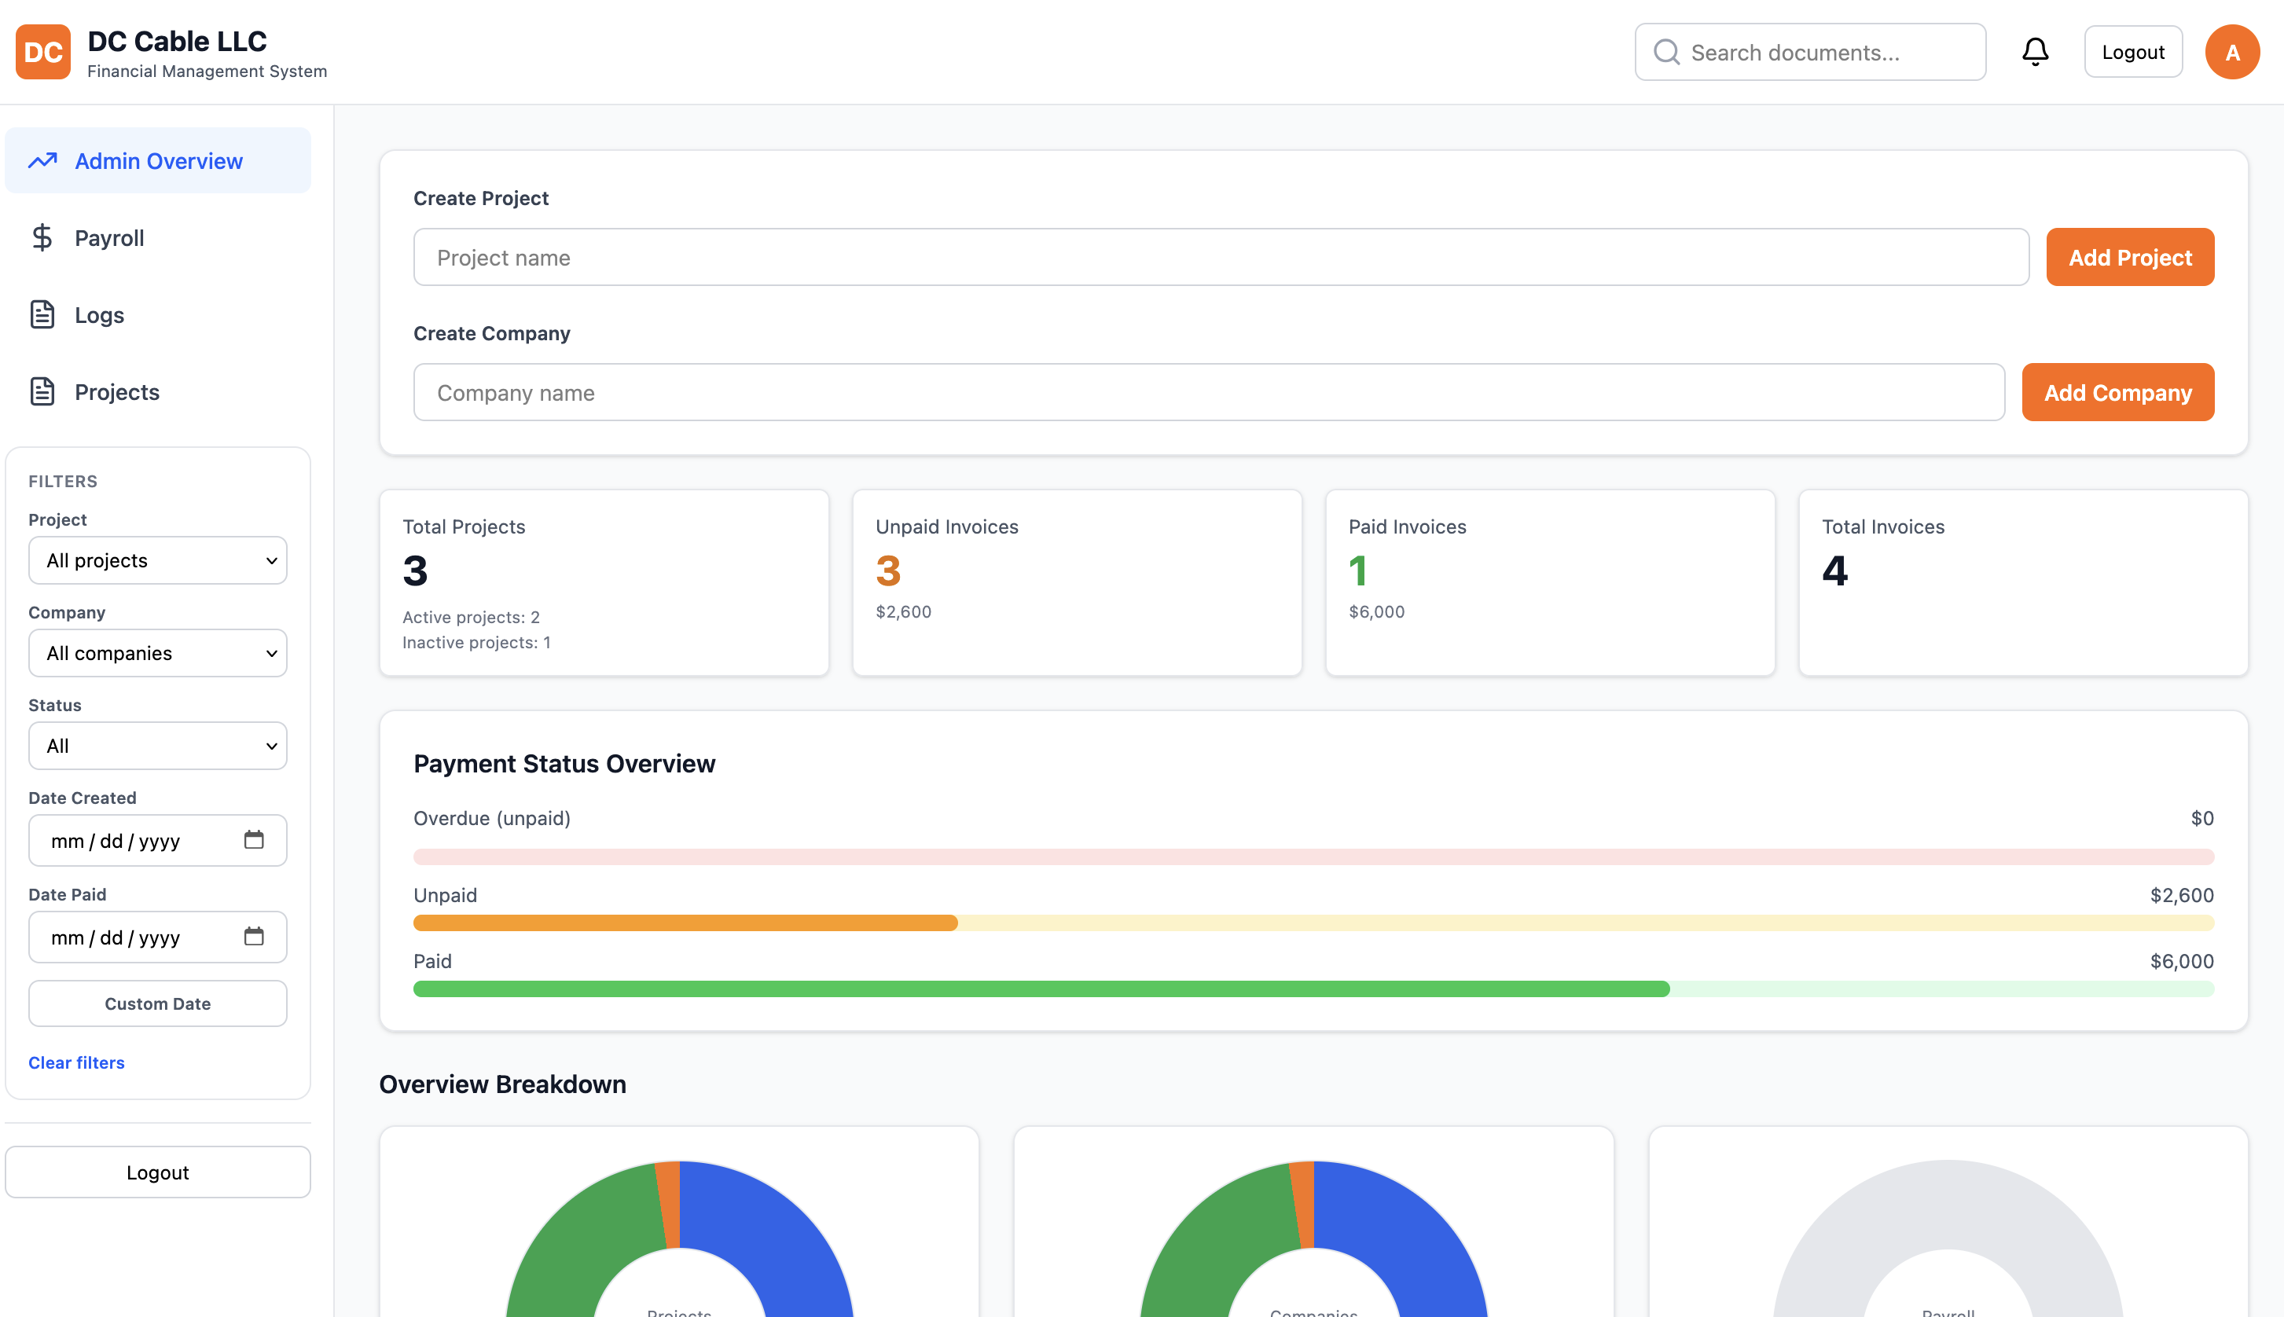Open the Date Paid calendar picker
Image resolution: width=2284 pixels, height=1317 pixels.
point(254,937)
